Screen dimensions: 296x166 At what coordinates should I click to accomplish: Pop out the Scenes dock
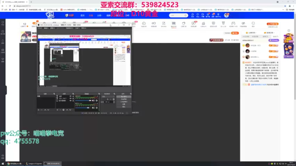coord(54,94)
